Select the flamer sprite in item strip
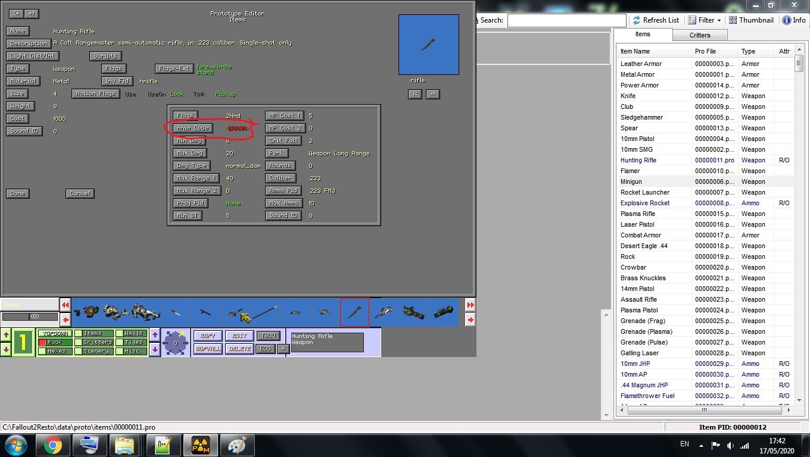This screenshot has width=810, height=457. (x=384, y=312)
